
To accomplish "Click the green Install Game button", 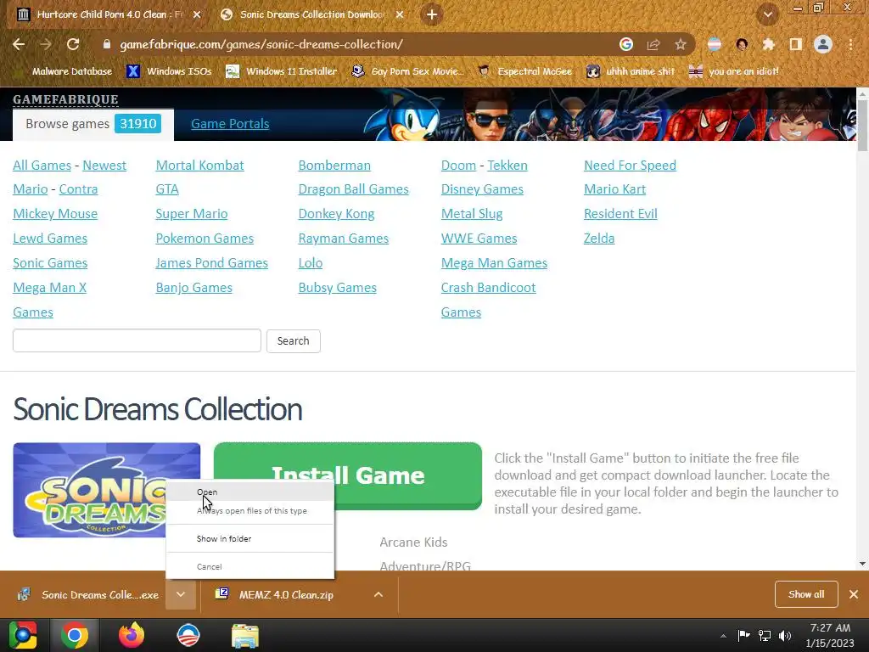I will pos(347,475).
